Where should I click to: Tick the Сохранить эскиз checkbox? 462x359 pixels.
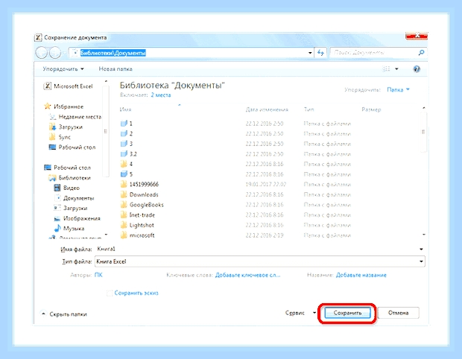click(x=110, y=293)
